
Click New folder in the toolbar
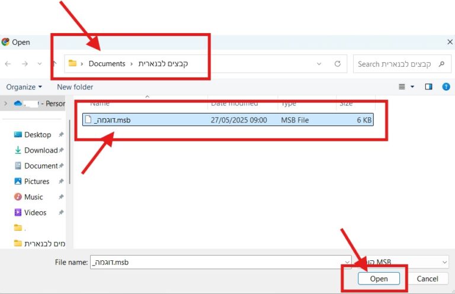tap(75, 87)
